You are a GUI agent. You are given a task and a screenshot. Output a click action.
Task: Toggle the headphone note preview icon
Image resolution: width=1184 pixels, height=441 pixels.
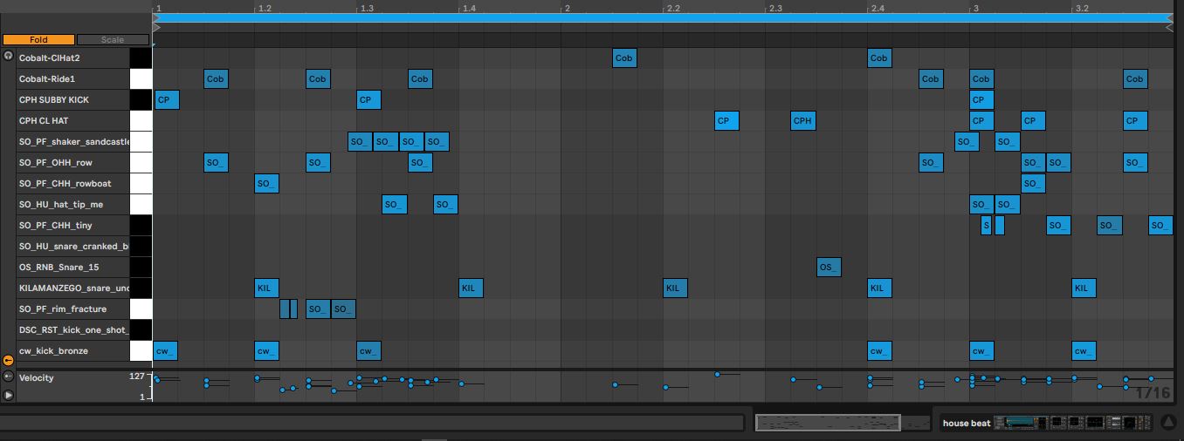click(9, 56)
